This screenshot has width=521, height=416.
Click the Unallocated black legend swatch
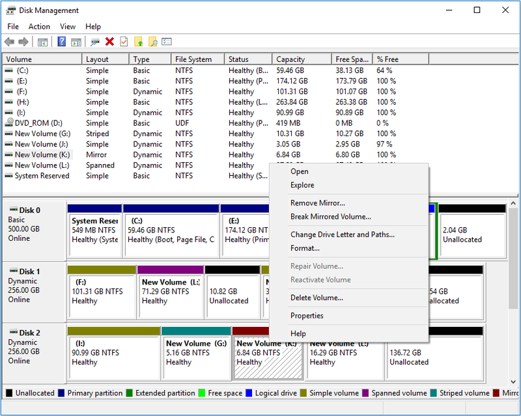tap(9, 393)
